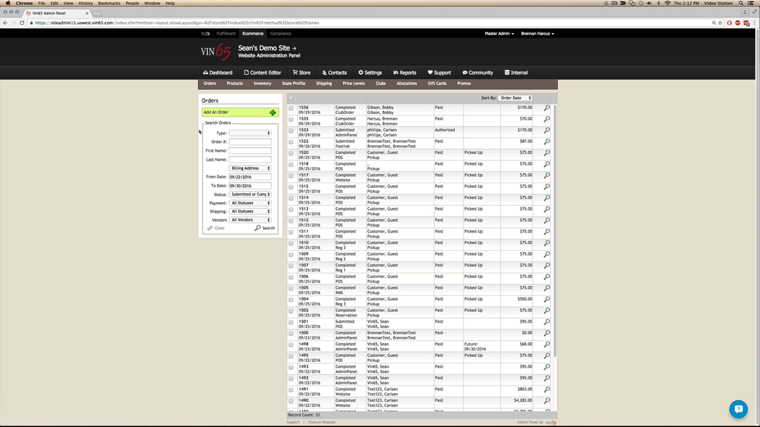Open the footer Support link
The image size is (760, 427).
point(293,422)
